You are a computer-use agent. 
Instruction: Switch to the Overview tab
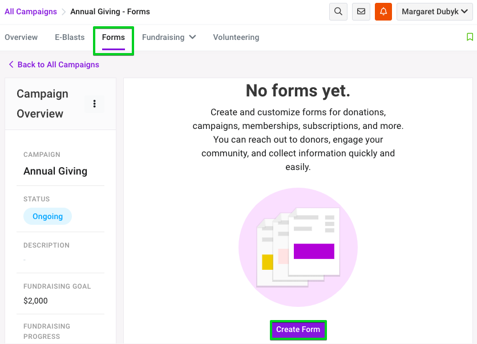(21, 37)
